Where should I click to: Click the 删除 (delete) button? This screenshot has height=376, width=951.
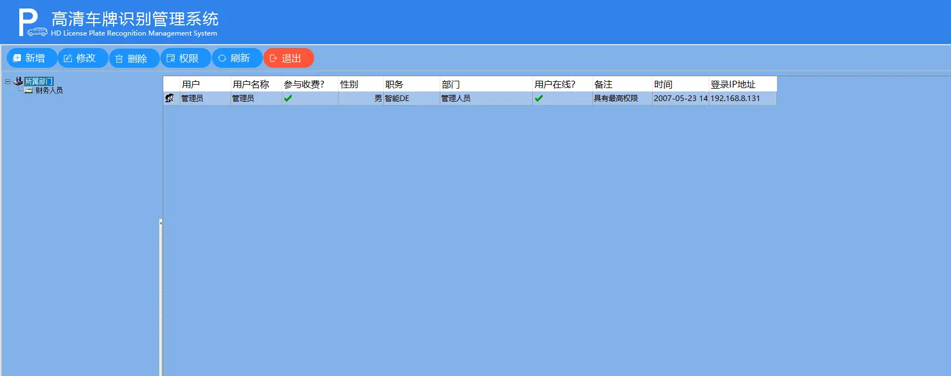(134, 58)
